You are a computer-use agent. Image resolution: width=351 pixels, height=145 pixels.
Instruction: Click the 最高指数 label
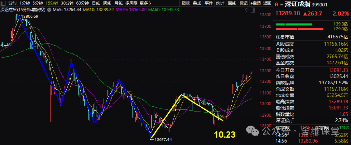(285, 102)
